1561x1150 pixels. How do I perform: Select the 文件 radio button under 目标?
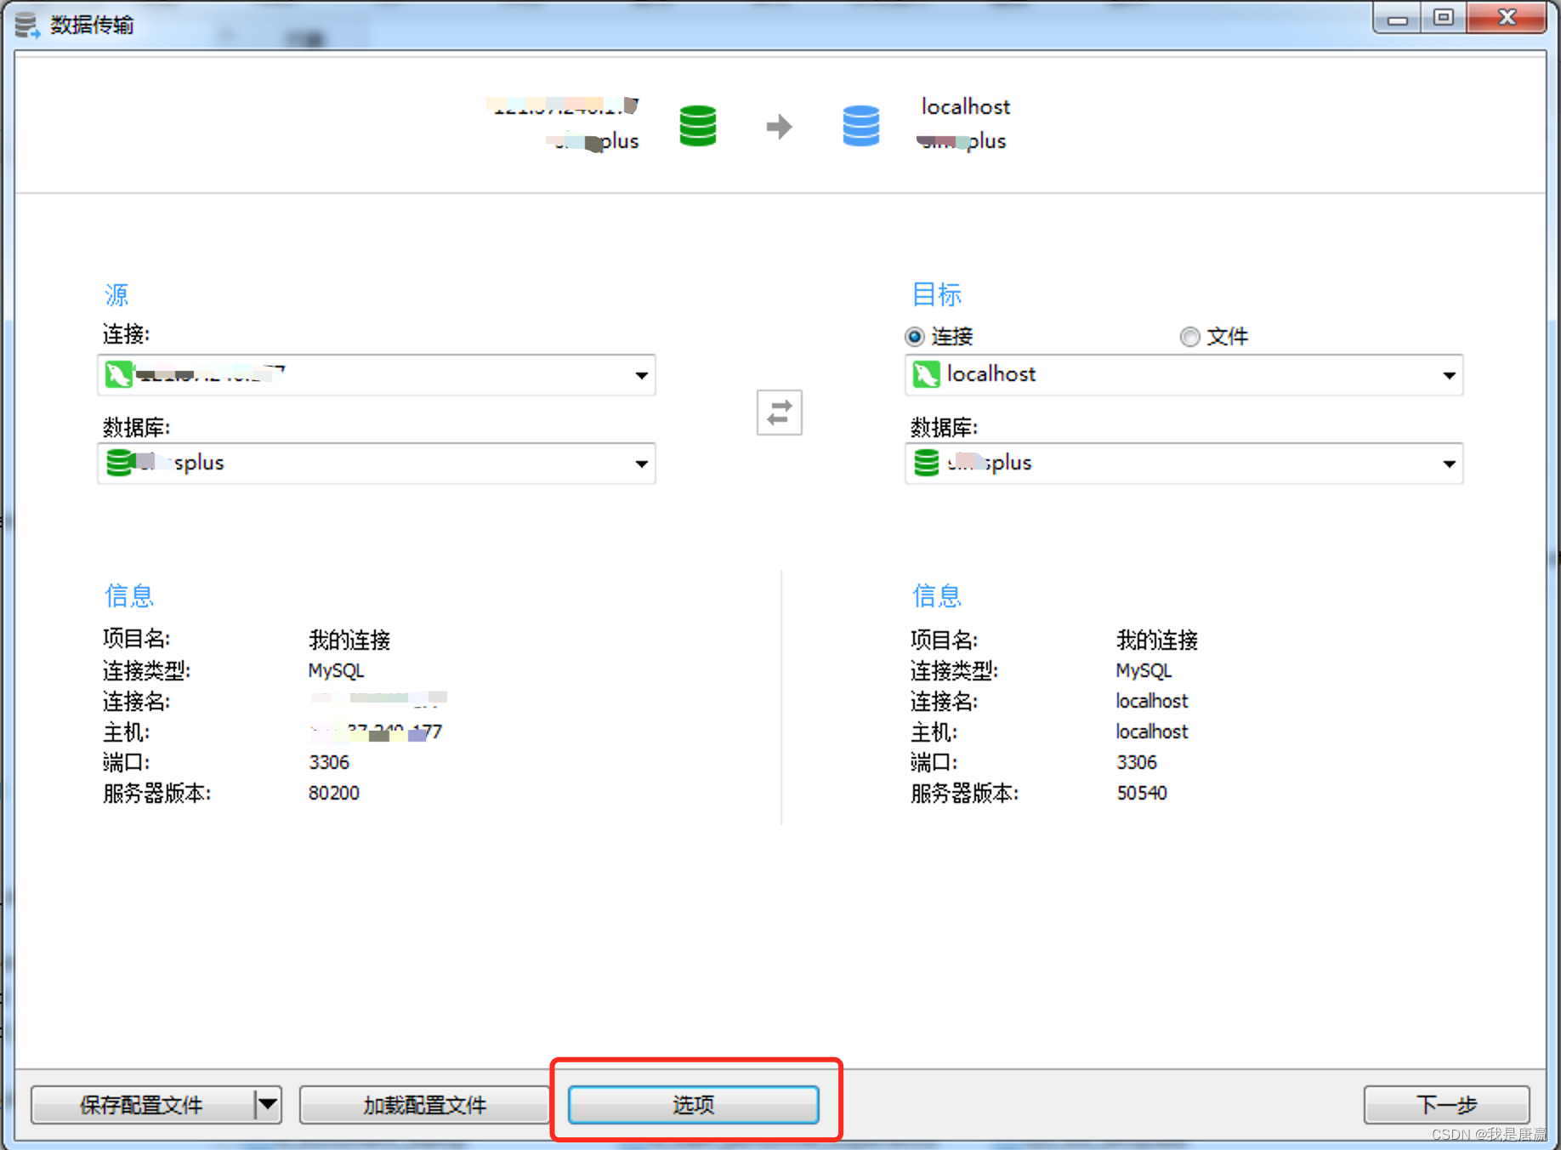[1190, 337]
